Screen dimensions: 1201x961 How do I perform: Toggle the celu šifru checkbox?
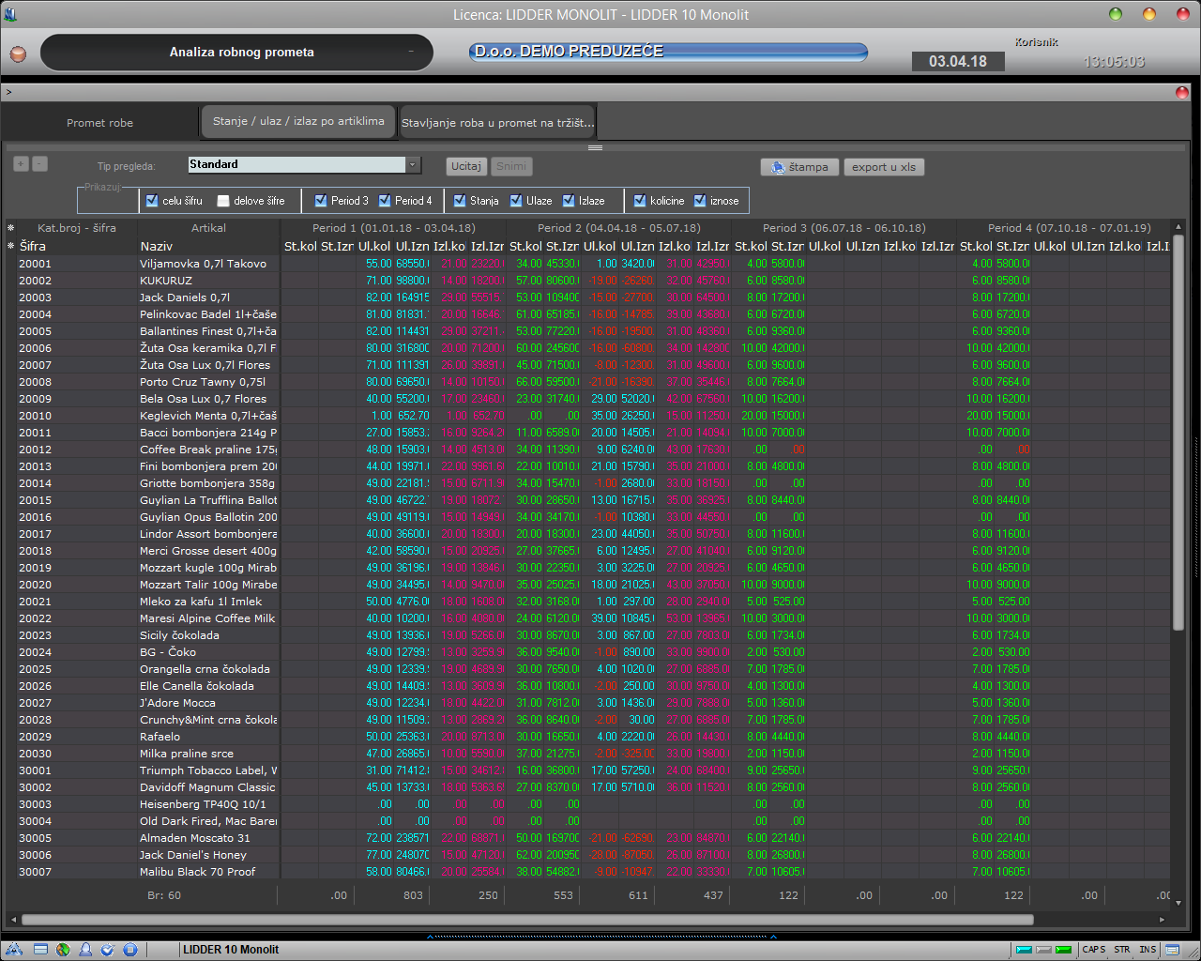click(x=152, y=200)
